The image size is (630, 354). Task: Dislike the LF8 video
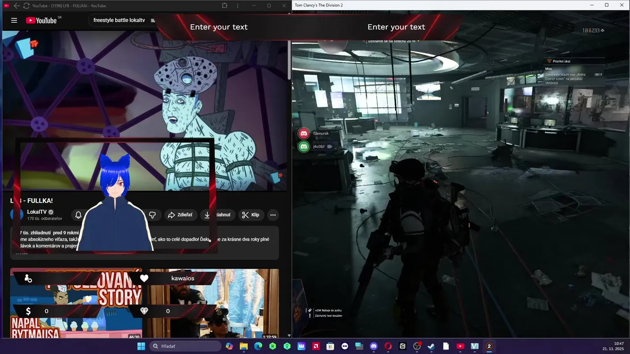(153, 215)
